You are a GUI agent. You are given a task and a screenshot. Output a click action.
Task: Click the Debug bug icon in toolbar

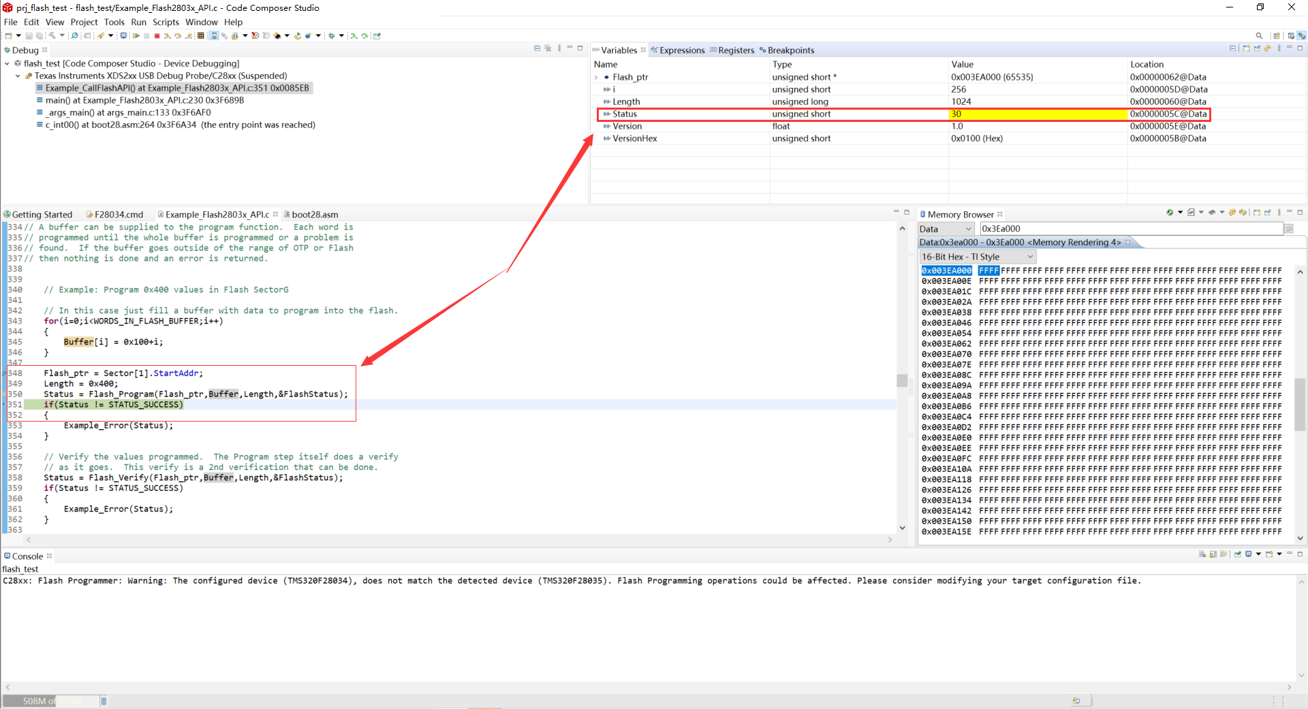(331, 35)
